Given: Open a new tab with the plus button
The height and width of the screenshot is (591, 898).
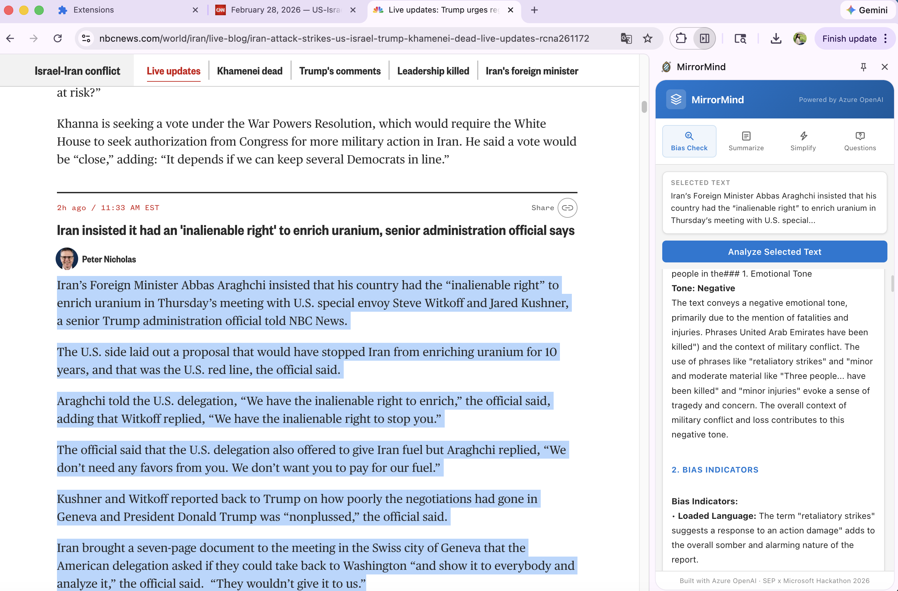Looking at the screenshot, I should 534,10.
